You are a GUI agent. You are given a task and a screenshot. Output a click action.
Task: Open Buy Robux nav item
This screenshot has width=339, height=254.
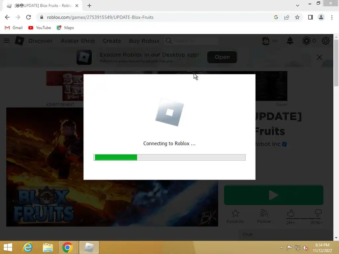tap(144, 41)
